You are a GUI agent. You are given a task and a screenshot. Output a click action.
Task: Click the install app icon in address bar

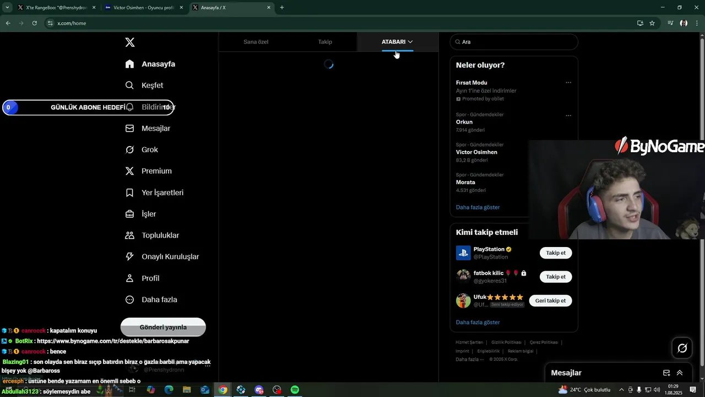point(640,23)
